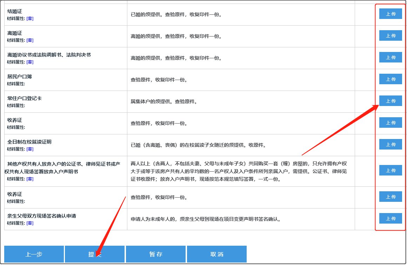Viewport: 407px width, 265px height.
Task: Upload the 居民户口簿 document
Action: [391, 79]
